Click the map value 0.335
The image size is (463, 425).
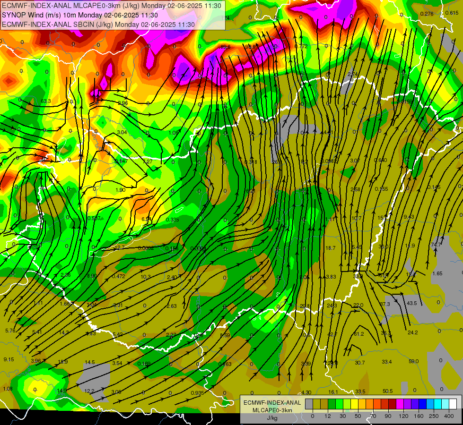tap(173, 220)
